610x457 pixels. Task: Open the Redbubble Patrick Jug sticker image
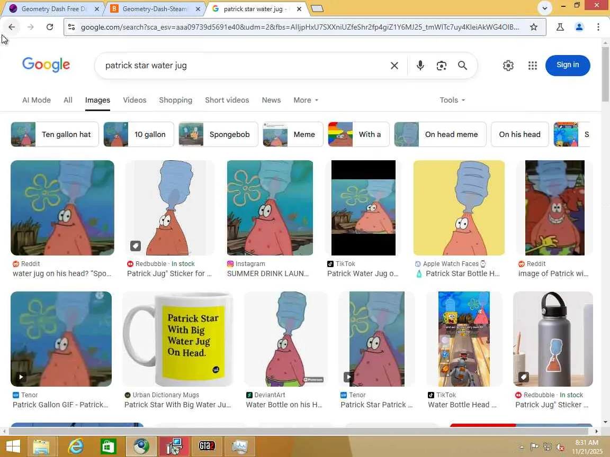click(x=169, y=207)
